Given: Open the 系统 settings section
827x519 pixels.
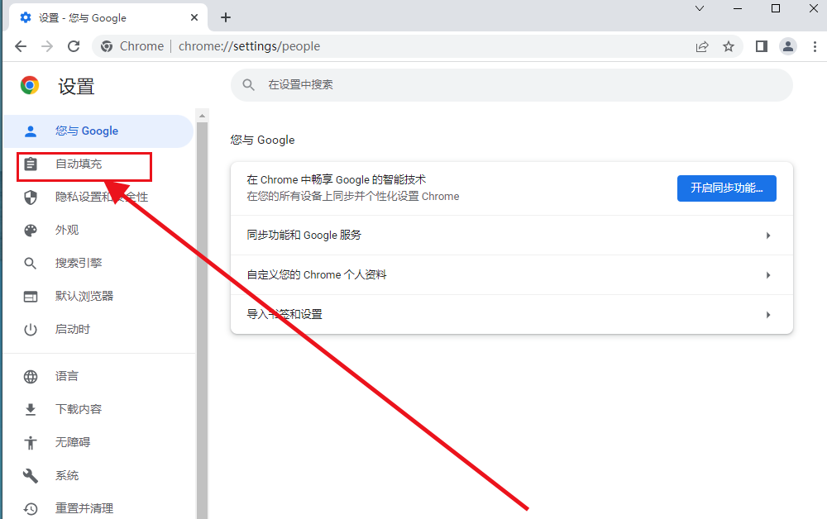Looking at the screenshot, I should coord(98,476).
